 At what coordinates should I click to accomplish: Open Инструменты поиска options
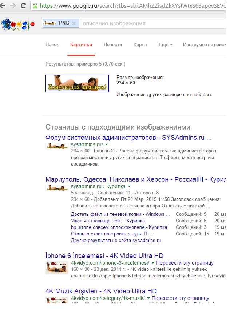[x=205, y=44]
